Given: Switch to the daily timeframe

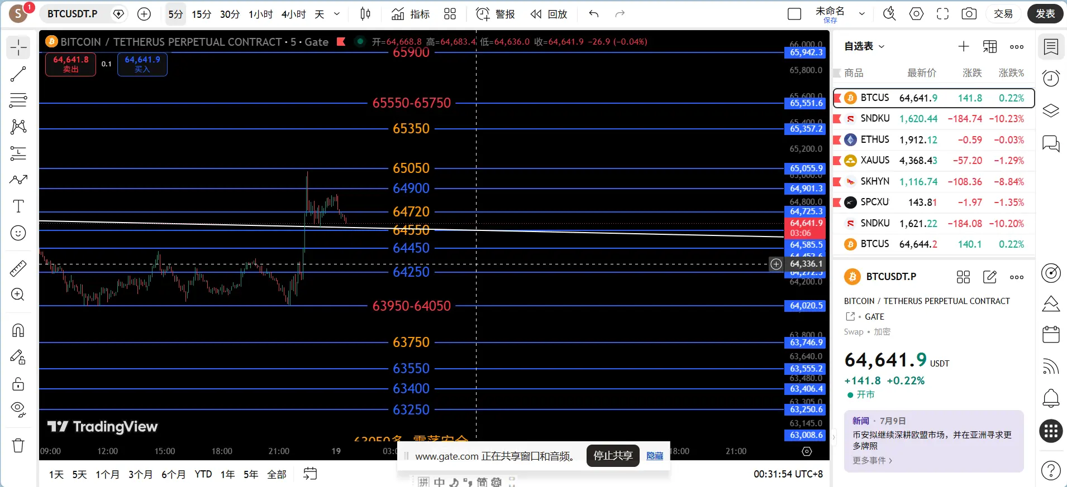Looking at the screenshot, I should click(320, 14).
